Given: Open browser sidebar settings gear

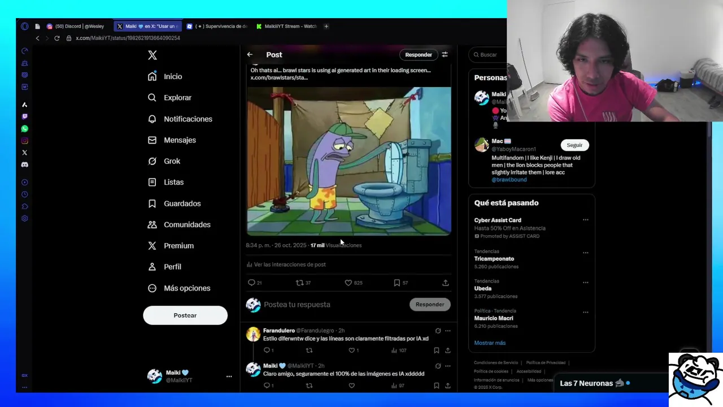Looking at the screenshot, I should [24, 218].
